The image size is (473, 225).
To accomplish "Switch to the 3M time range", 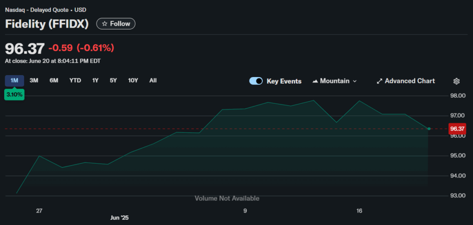I will [x=34, y=80].
